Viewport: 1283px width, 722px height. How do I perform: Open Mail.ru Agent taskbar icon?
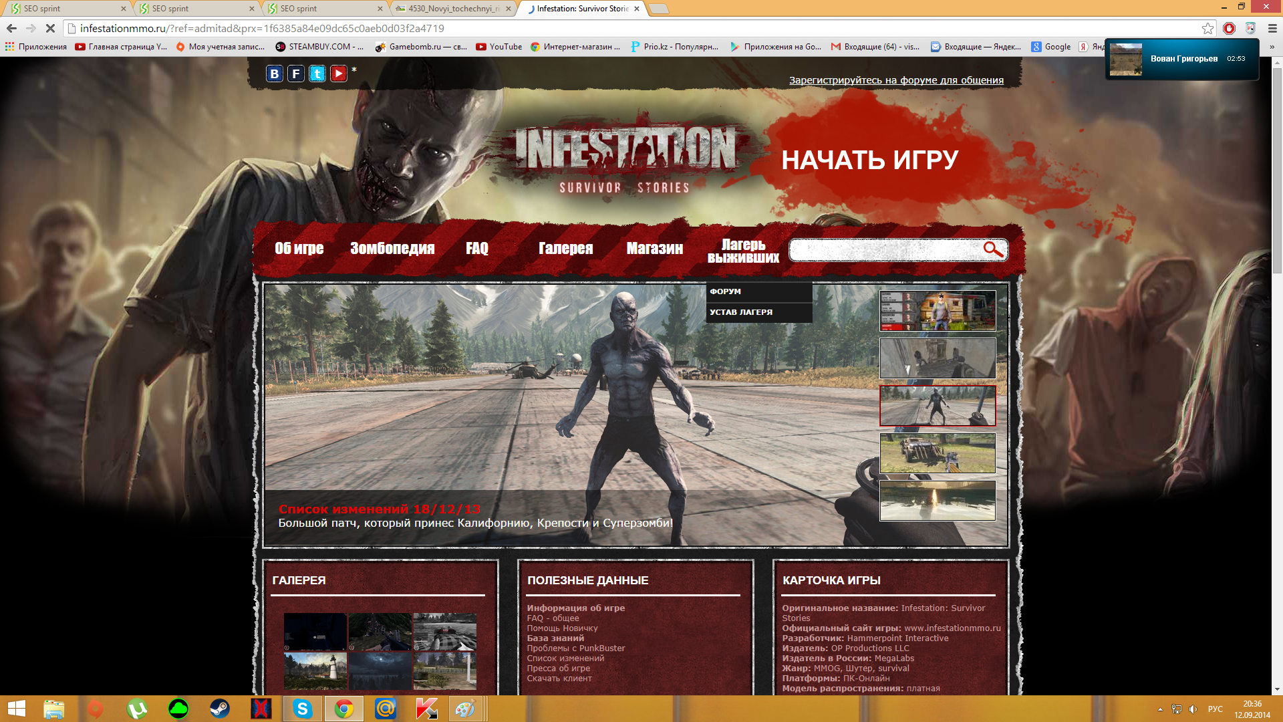coord(386,709)
